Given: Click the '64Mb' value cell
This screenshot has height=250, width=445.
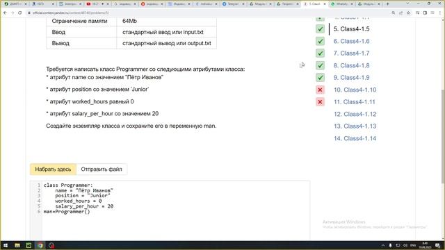Looking at the screenshot, I should click(167, 21).
